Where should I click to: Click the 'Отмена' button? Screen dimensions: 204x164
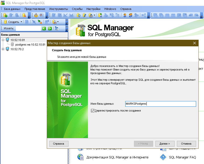point(186,144)
